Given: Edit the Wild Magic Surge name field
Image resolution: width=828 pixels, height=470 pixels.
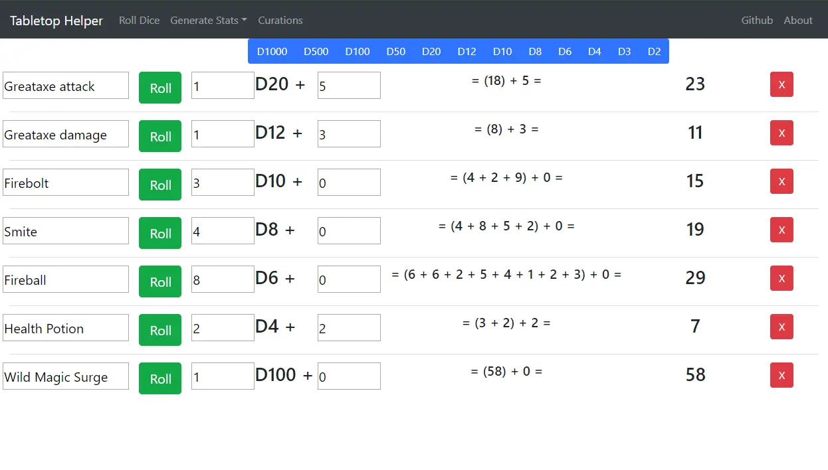Looking at the screenshot, I should (66, 376).
